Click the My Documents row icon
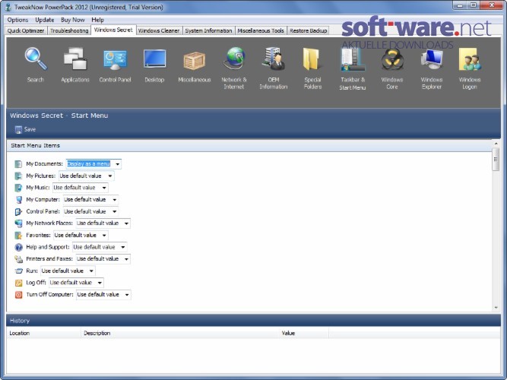Screen dimensions: 507x380 18,164
